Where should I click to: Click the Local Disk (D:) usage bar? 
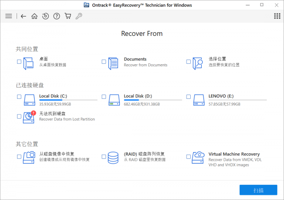[x=153, y=100]
